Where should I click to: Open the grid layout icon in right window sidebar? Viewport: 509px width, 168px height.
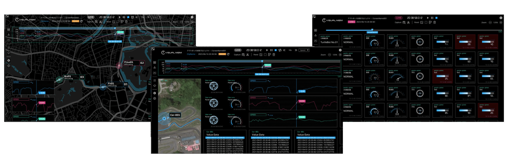[x=315, y=30]
